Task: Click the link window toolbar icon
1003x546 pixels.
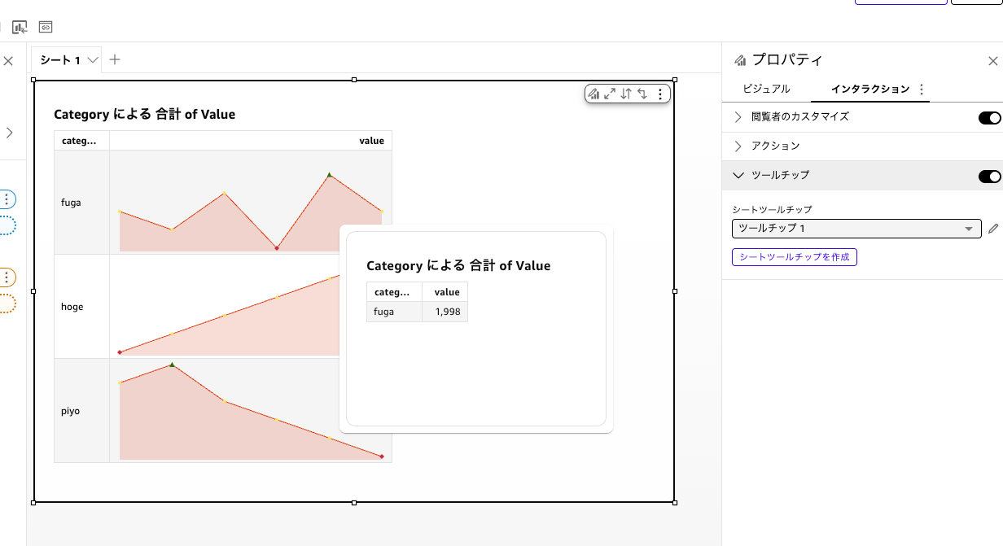Action: (46, 27)
